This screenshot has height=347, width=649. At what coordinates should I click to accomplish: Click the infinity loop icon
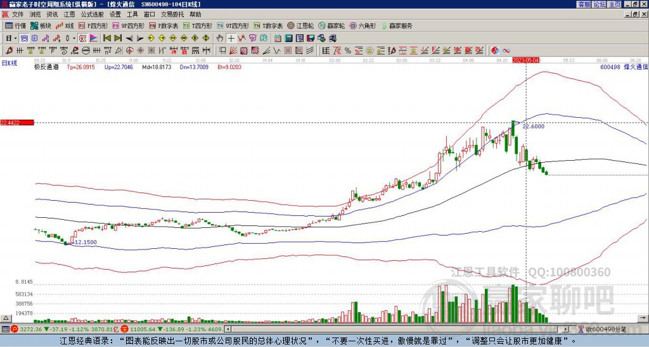click(506, 51)
